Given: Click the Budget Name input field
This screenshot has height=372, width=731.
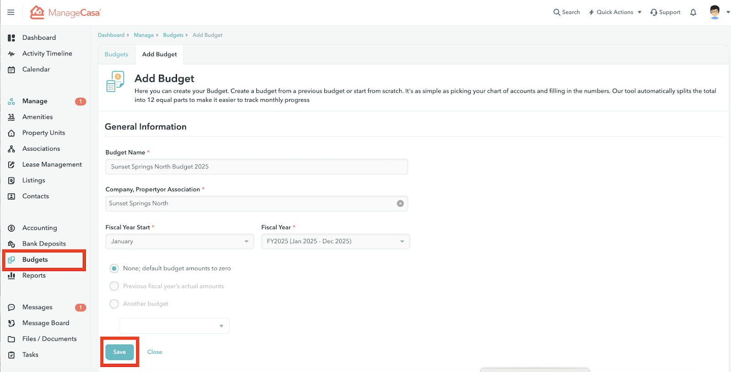Looking at the screenshot, I should tap(256, 167).
